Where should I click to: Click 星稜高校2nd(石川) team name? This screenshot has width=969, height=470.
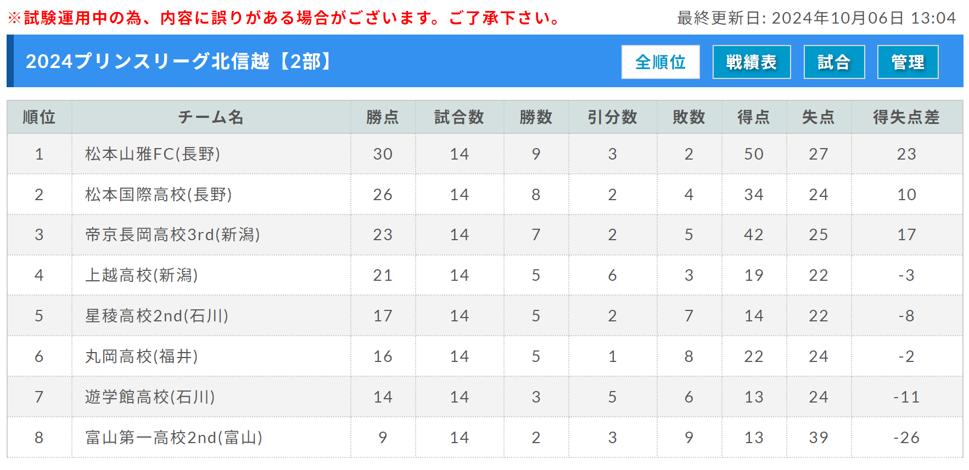click(x=157, y=316)
